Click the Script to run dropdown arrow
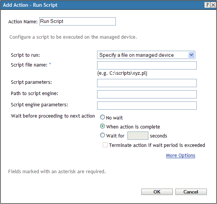 coord(191,55)
